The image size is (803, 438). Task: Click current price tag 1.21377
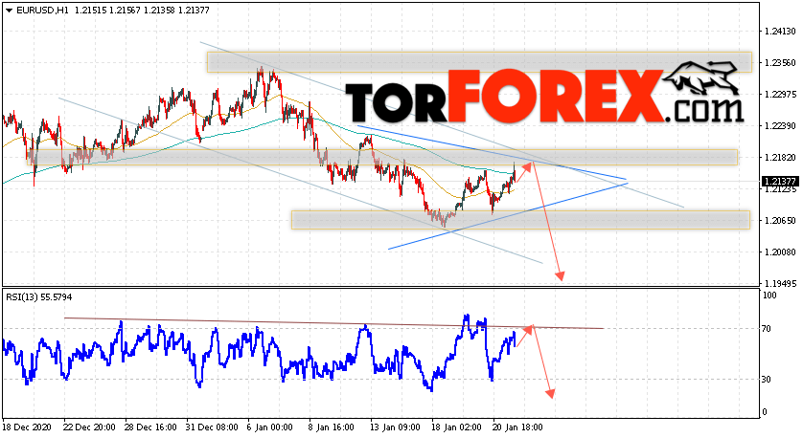(x=780, y=182)
